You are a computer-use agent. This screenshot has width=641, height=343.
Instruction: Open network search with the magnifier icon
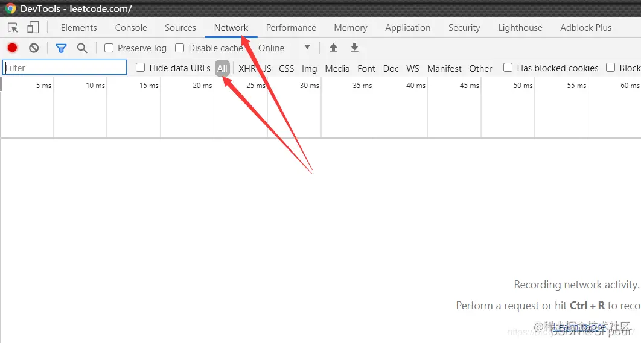[x=82, y=48]
